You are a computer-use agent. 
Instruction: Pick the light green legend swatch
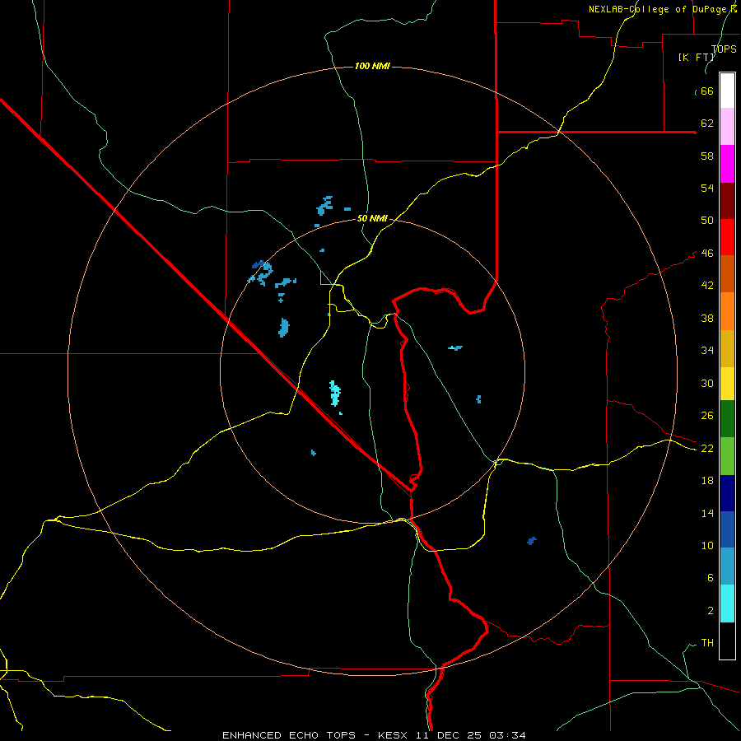727,456
